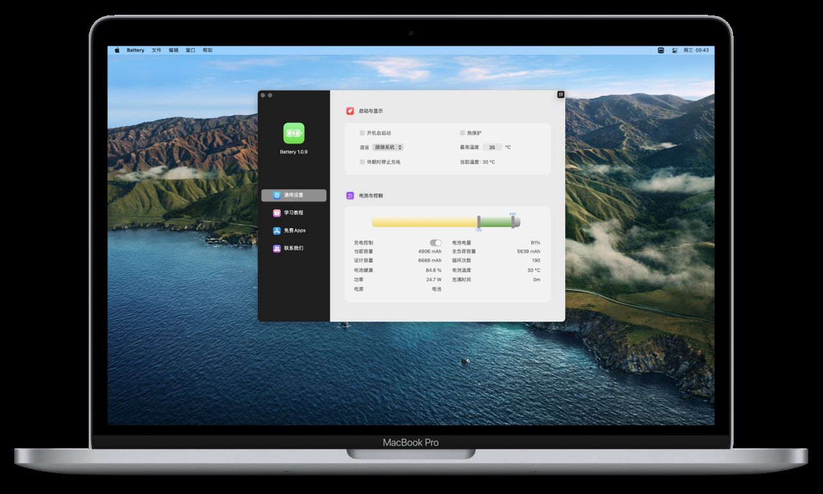The width and height of the screenshot is (823, 494).
Task: Open the Battery app menu
Action: (136, 50)
